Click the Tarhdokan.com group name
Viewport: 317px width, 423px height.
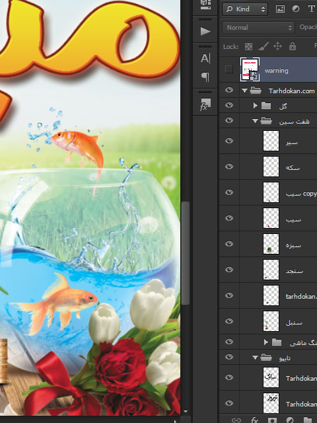pos(292,91)
